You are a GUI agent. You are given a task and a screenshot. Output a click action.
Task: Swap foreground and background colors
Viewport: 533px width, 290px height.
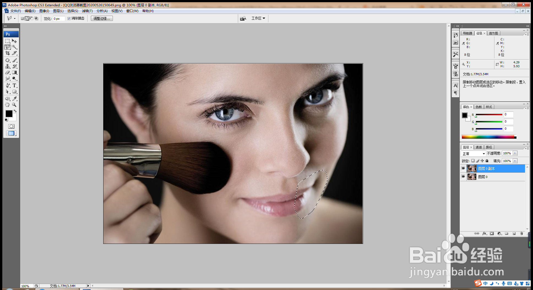click(x=15, y=111)
